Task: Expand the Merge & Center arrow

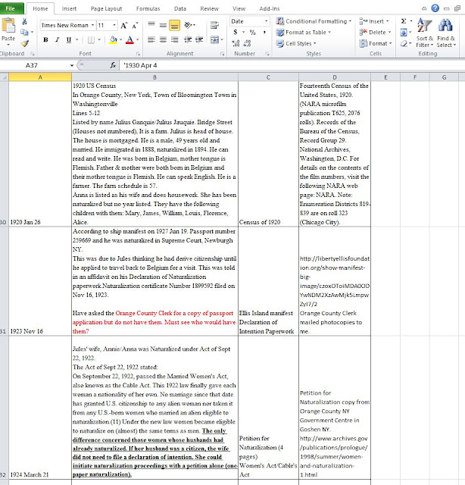Action: [x=223, y=39]
